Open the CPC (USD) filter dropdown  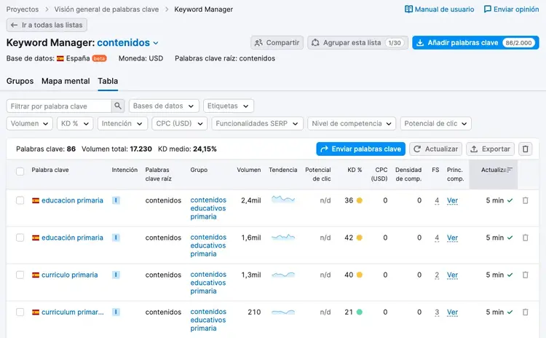pyautogui.click(x=180, y=123)
